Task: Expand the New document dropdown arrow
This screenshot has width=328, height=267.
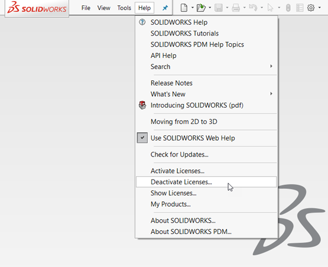Action: pos(193,8)
